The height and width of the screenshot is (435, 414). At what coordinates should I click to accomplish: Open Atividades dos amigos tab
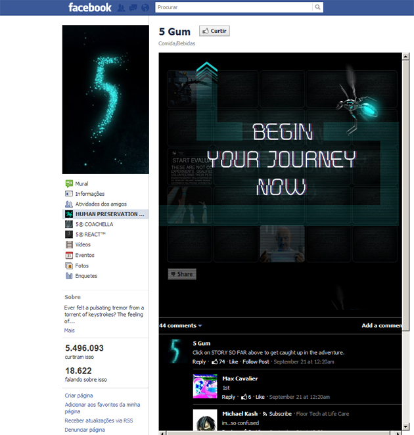tap(101, 204)
